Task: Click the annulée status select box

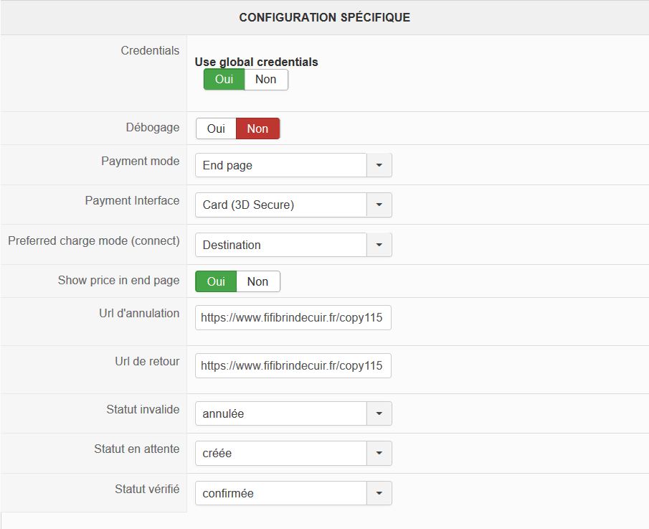Action: [x=280, y=413]
